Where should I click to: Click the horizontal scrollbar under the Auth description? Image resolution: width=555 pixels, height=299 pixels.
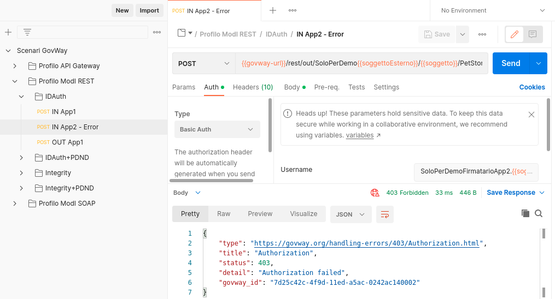[x=211, y=181]
